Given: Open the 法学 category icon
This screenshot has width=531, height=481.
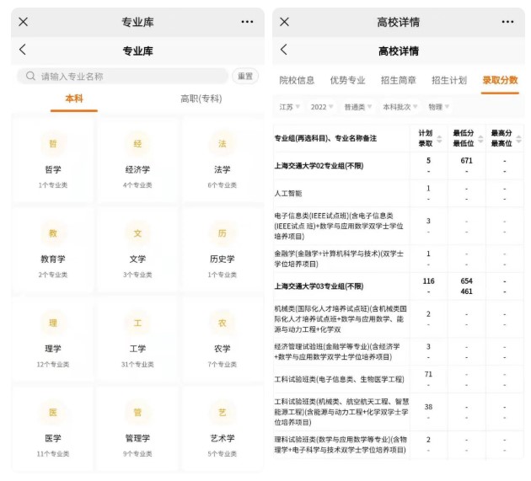Looking at the screenshot, I should tap(222, 143).
